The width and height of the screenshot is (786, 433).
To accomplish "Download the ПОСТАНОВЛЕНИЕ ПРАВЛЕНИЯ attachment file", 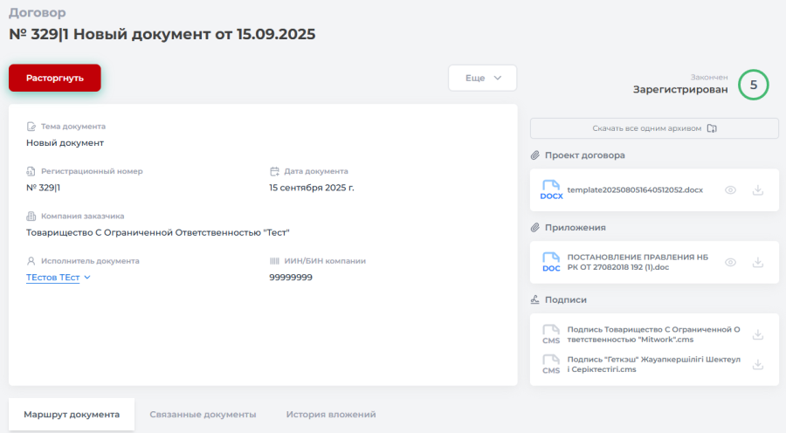I will [x=757, y=262].
